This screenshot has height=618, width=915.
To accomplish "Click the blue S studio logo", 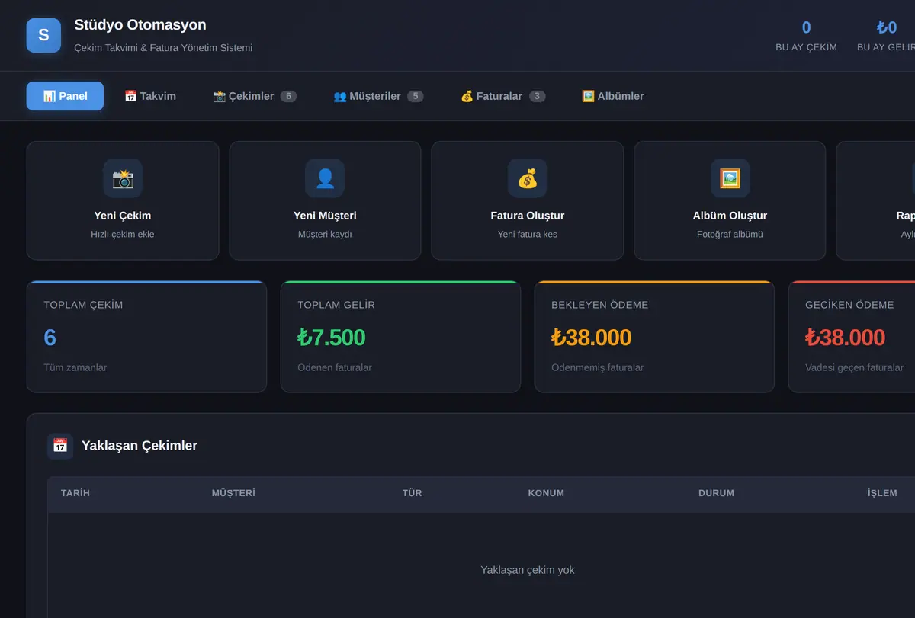I will coord(43,35).
